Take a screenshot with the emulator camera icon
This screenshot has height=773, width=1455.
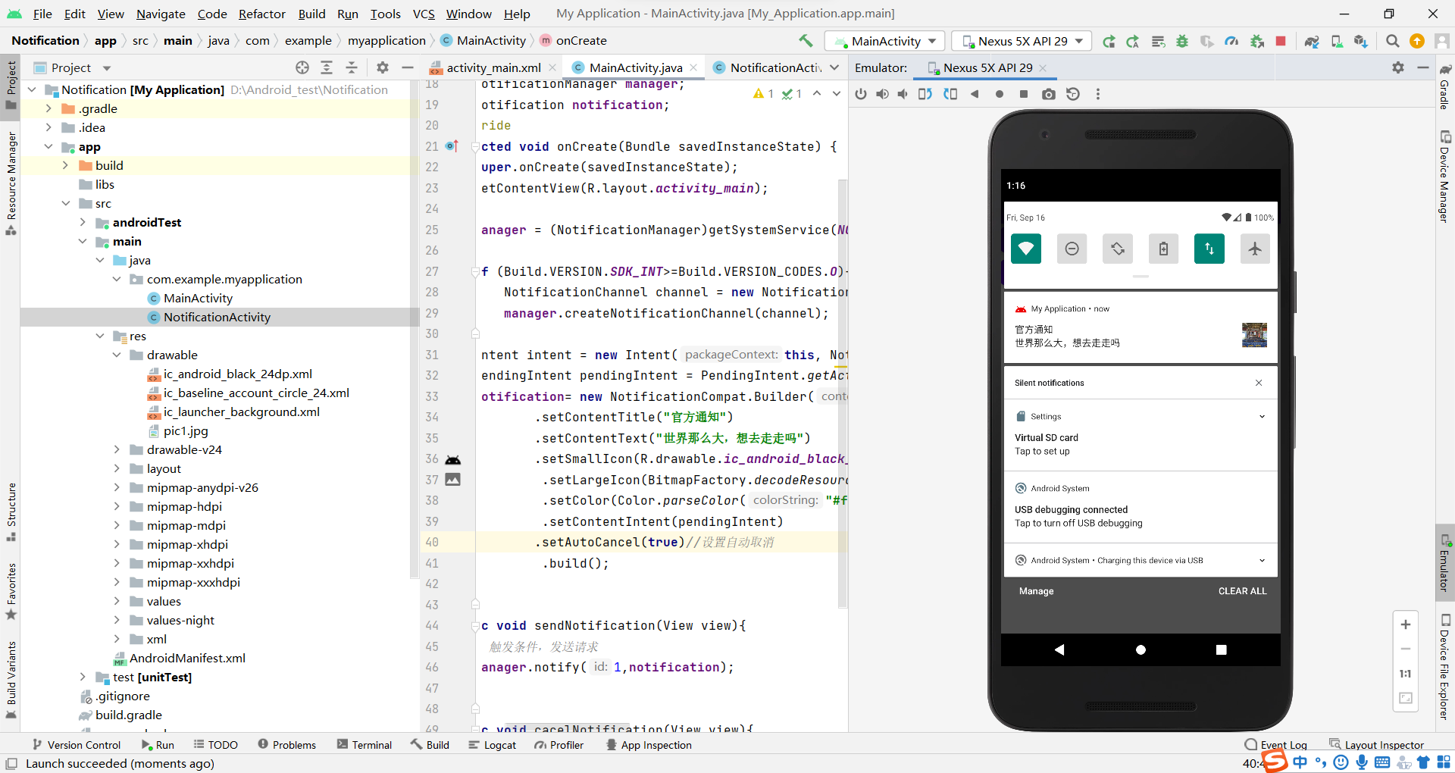point(1050,94)
